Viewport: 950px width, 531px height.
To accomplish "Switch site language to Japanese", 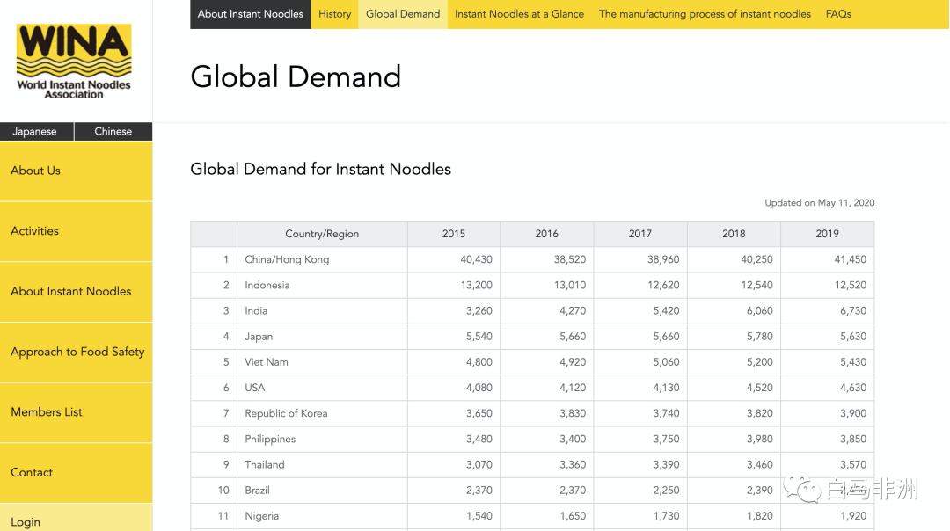I will [35, 131].
